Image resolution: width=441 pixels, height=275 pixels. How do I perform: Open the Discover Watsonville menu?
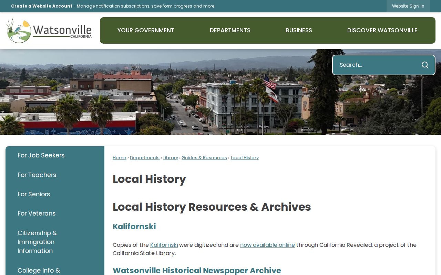(382, 30)
